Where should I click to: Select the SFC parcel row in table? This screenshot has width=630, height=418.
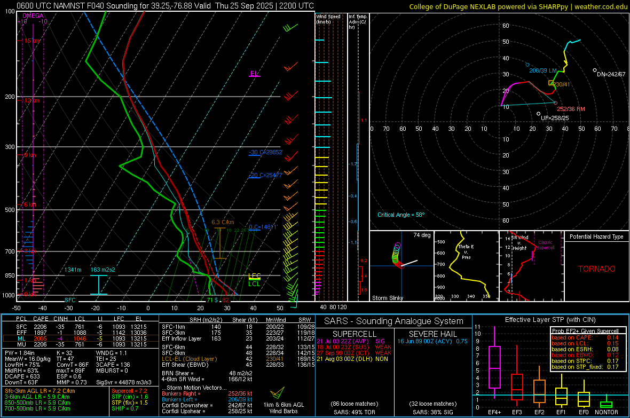click(x=81, y=327)
